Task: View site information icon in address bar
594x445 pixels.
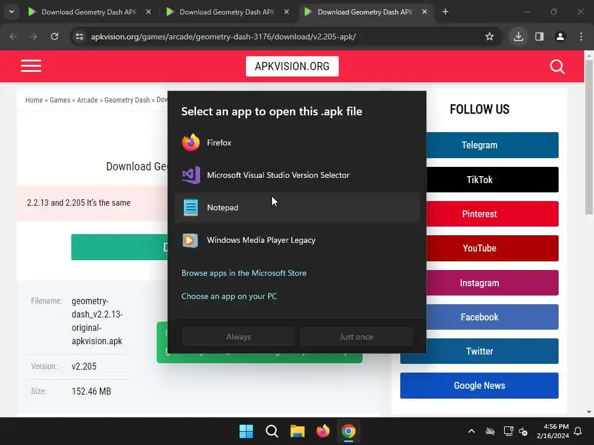Action: pos(79,37)
